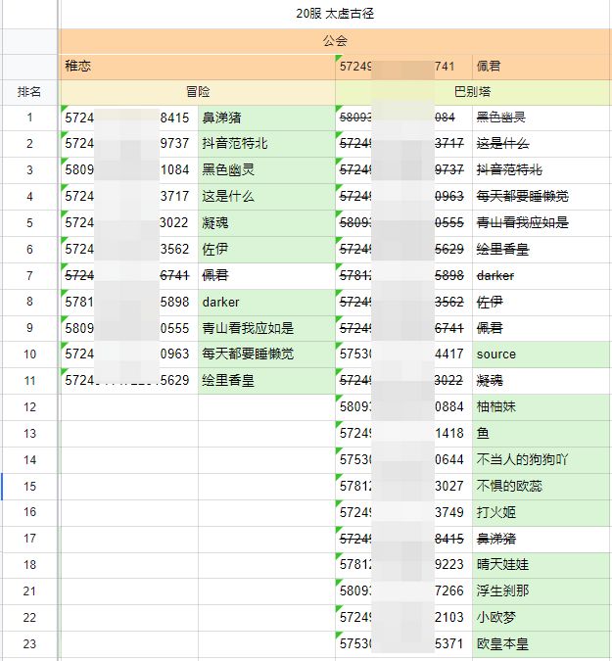Viewport: 612px width, 661px height.
Task: Select 佐伊 in the 冒险 column
Action: click(266, 249)
